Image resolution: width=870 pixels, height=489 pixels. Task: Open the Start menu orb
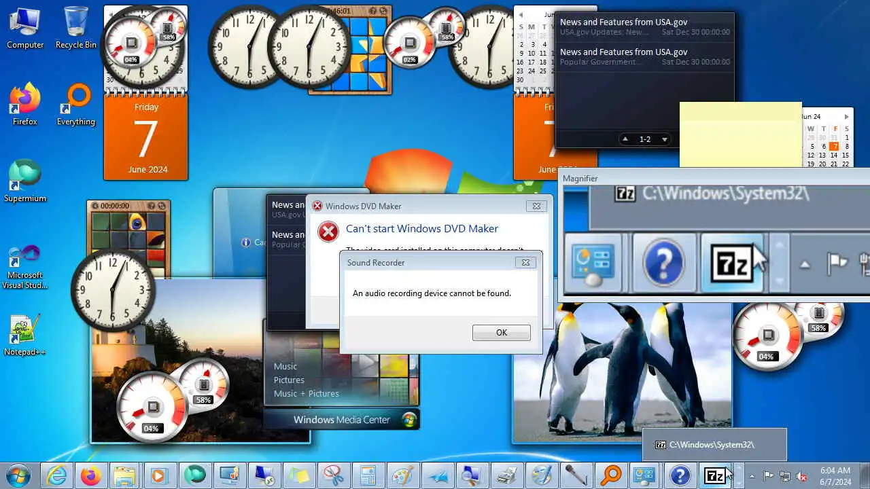point(18,476)
